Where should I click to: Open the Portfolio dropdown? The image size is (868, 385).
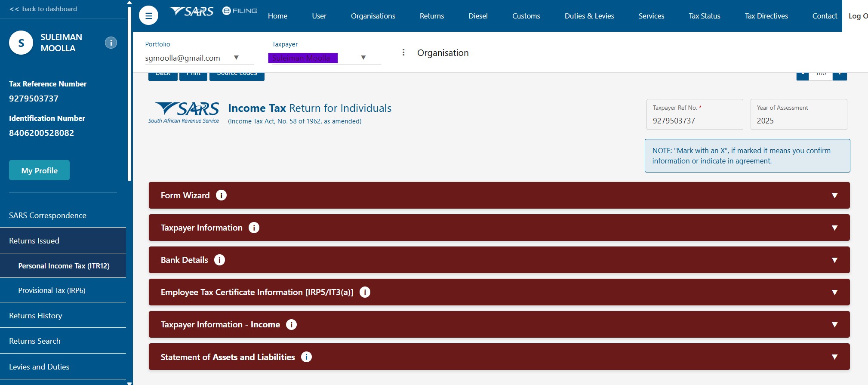(199, 58)
